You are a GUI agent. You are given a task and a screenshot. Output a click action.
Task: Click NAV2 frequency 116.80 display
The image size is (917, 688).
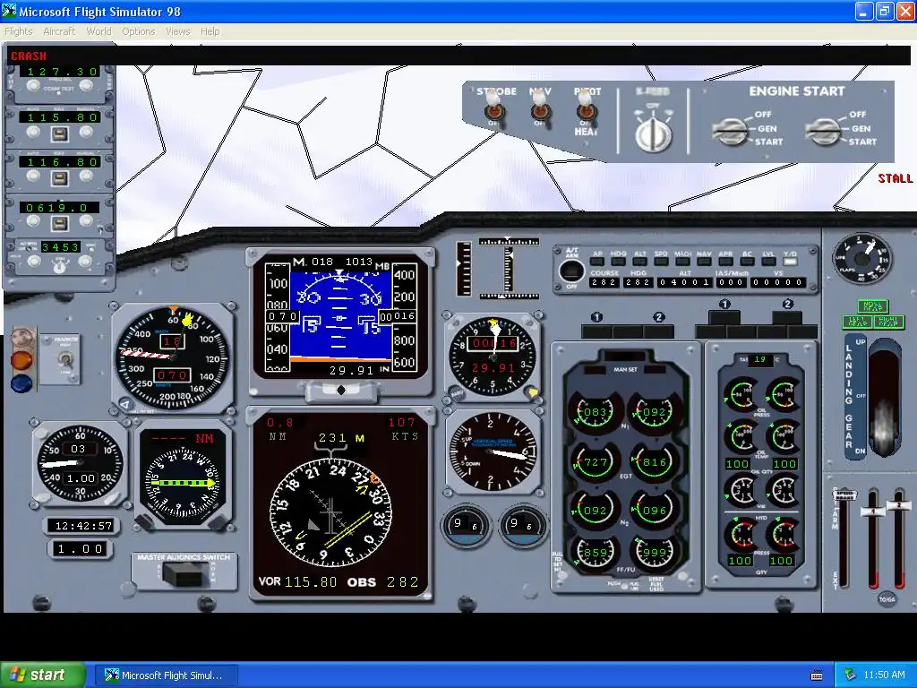[60, 162]
